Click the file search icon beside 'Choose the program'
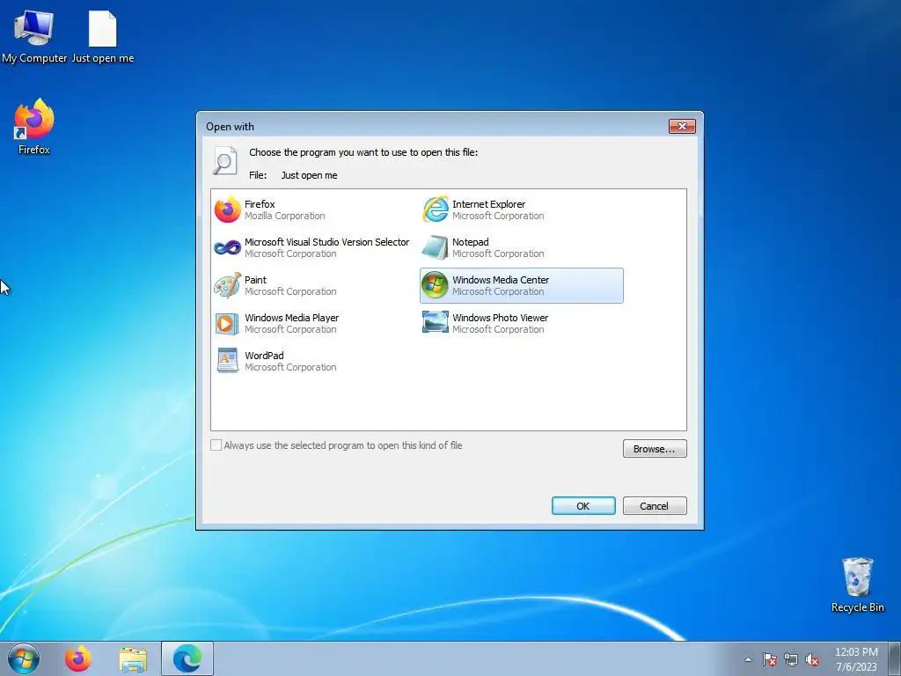The width and height of the screenshot is (901, 676). point(224,160)
